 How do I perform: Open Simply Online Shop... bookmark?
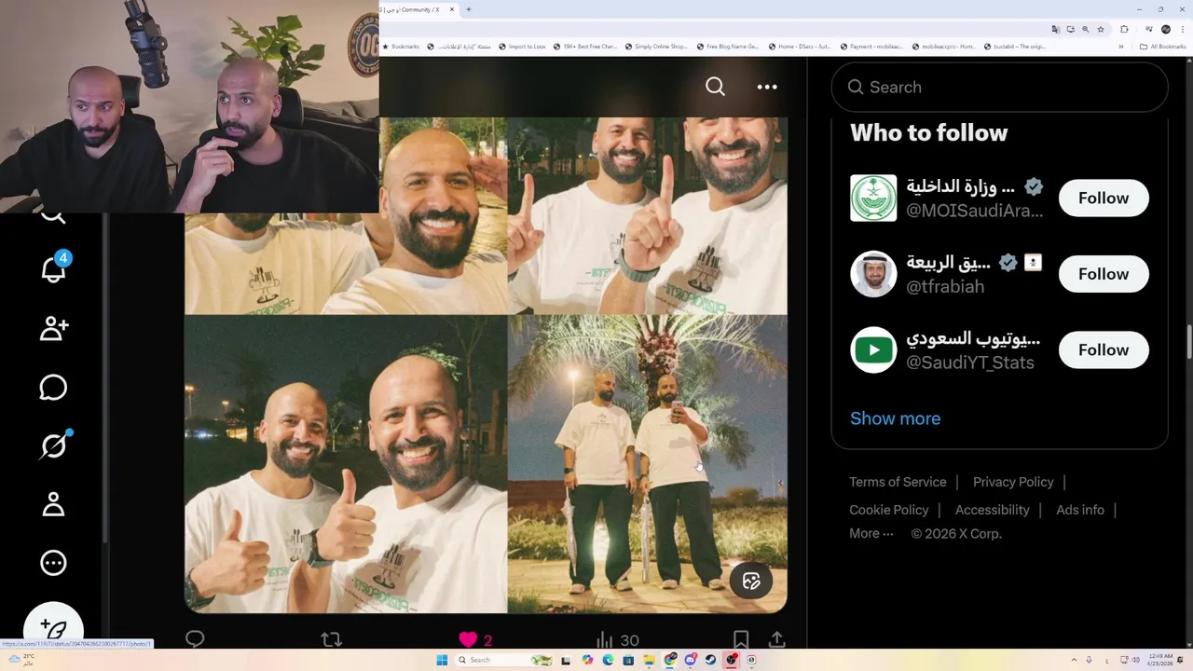[x=656, y=47]
